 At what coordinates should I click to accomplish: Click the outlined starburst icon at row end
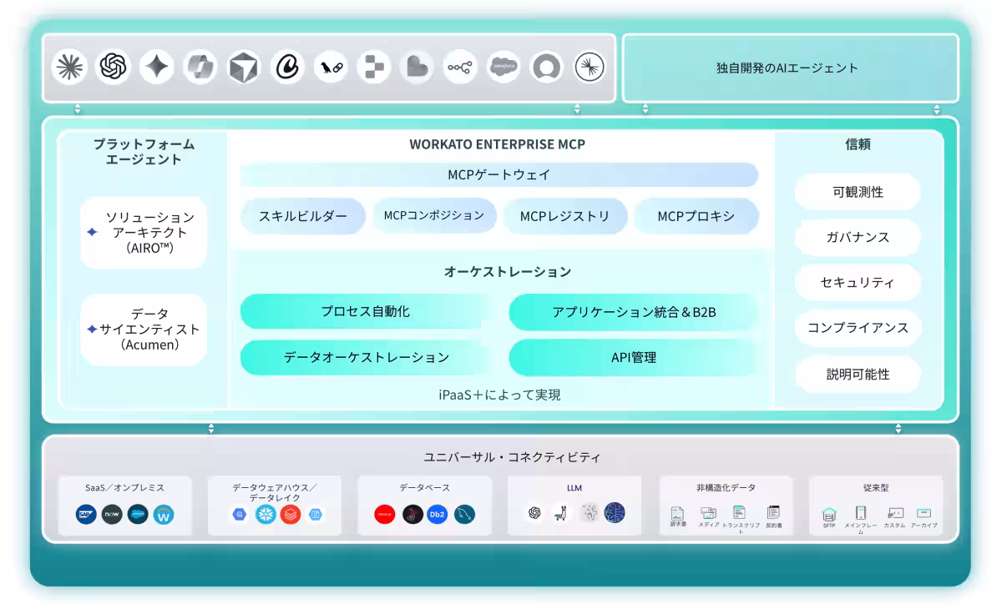[590, 67]
